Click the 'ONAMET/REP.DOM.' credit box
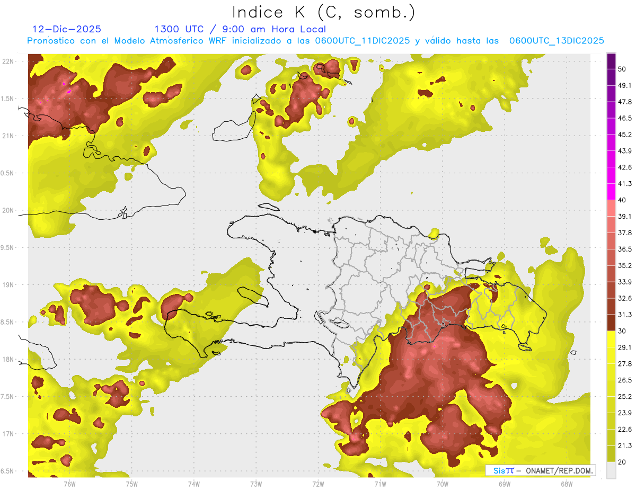 [x=540, y=470]
